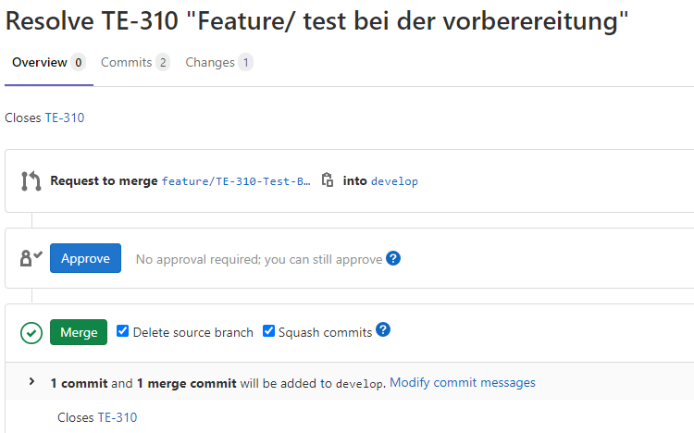This screenshot has height=433, width=694.
Task: Open help icon beside approval text
Action: [393, 259]
